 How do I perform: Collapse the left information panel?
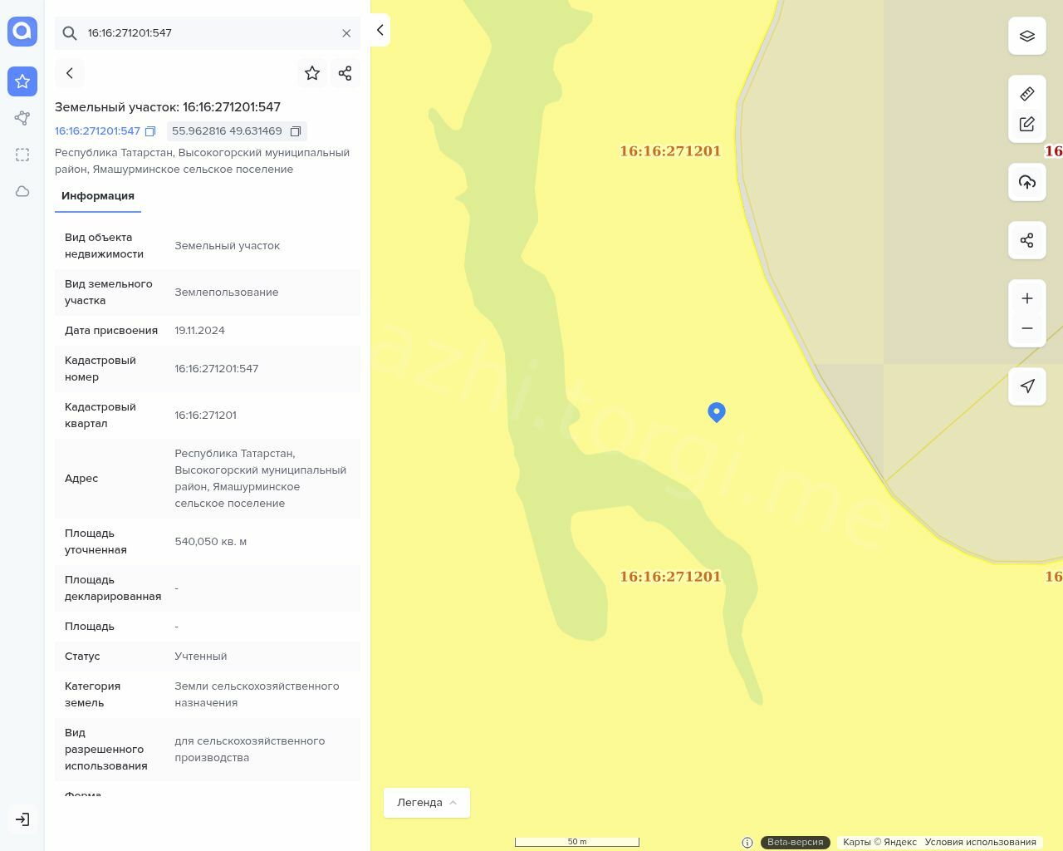coord(380,30)
